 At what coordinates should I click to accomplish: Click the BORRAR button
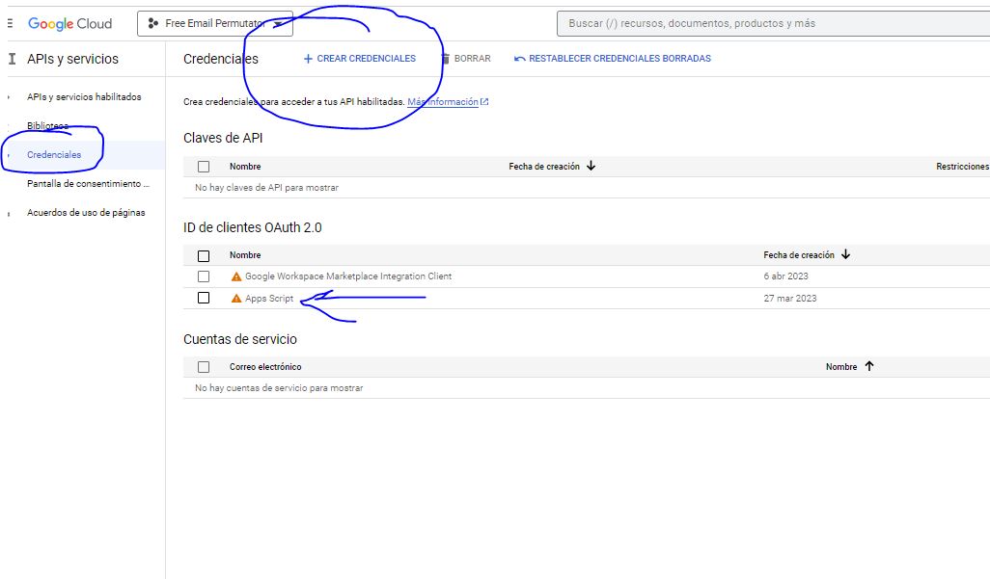pos(466,59)
